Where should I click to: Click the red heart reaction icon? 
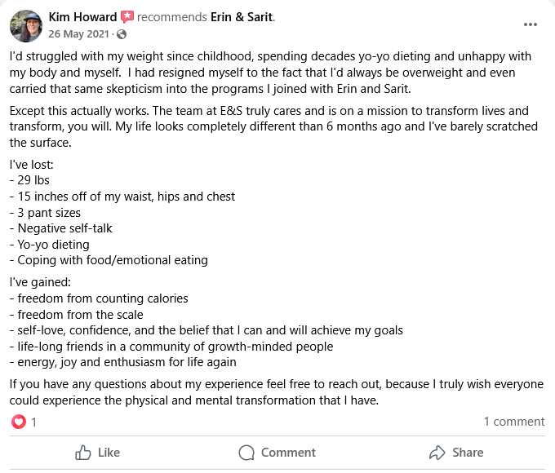(x=19, y=422)
